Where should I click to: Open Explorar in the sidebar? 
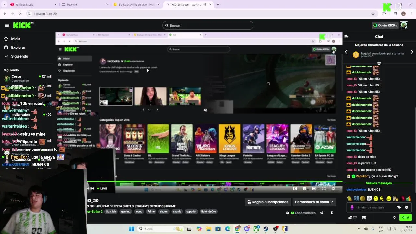tap(18, 47)
